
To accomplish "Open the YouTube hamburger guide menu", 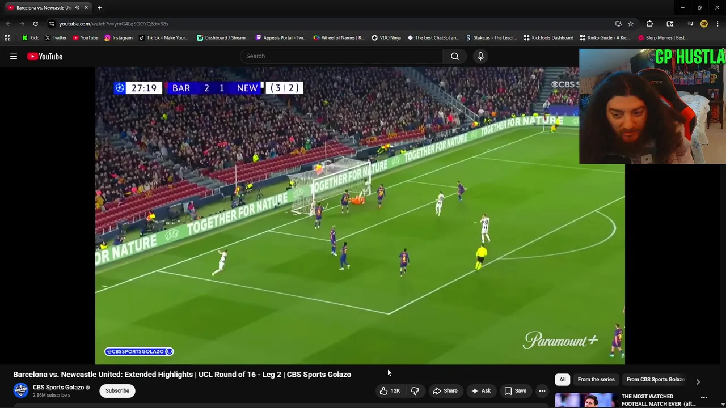I will (x=14, y=56).
